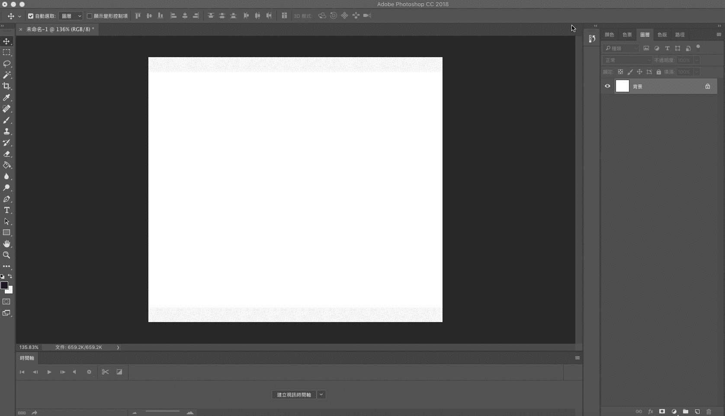Expand the 建立視訊時間軸 options arrow
The height and width of the screenshot is (416, 725).
(321, 395)
